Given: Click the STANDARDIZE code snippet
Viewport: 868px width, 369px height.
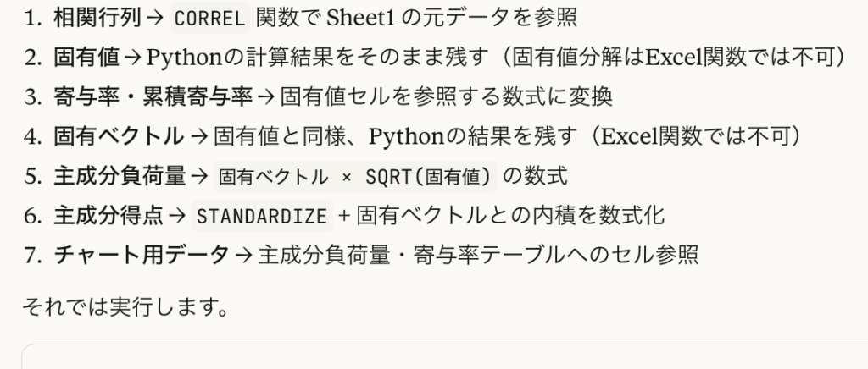Looking at the screenshot, I should coord(261,216).
